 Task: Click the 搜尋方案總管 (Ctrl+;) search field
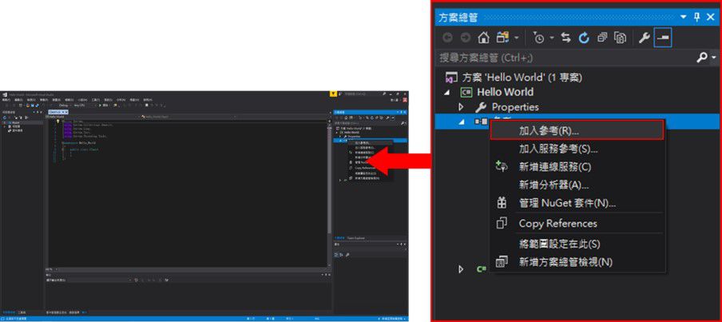[565, 58]
